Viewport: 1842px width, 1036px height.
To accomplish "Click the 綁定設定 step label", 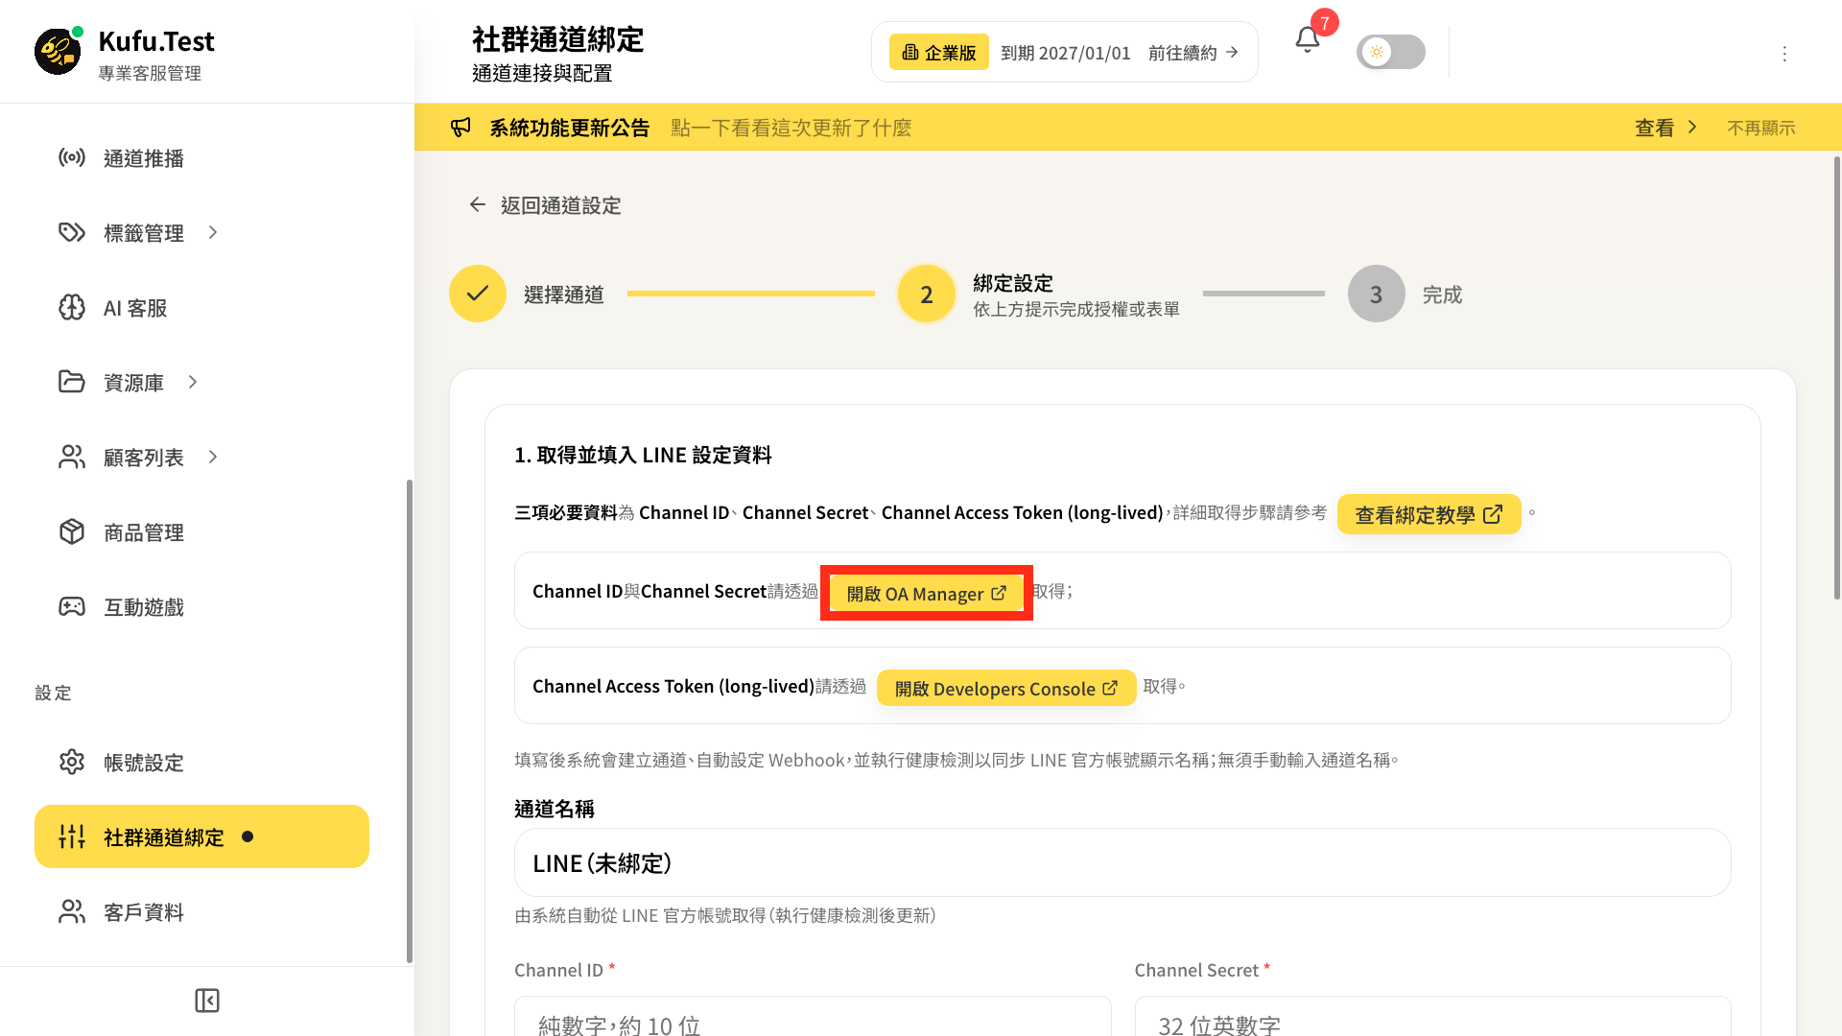I will (x=1013, y=283).
